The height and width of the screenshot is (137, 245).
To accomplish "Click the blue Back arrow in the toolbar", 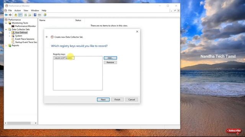I will coord(6,15).
